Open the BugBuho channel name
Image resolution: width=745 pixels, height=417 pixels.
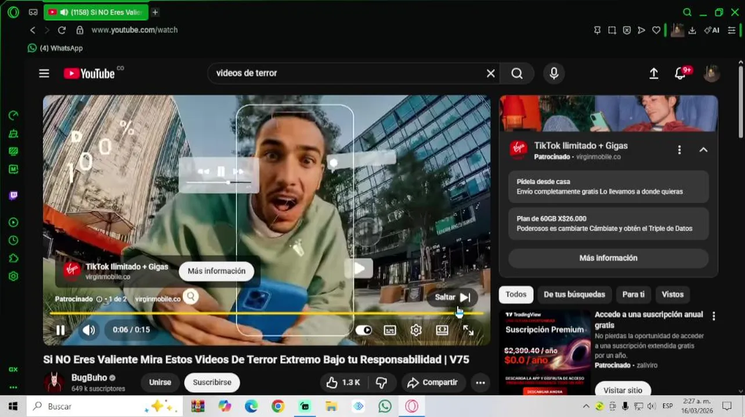click(x=89, y=378)
